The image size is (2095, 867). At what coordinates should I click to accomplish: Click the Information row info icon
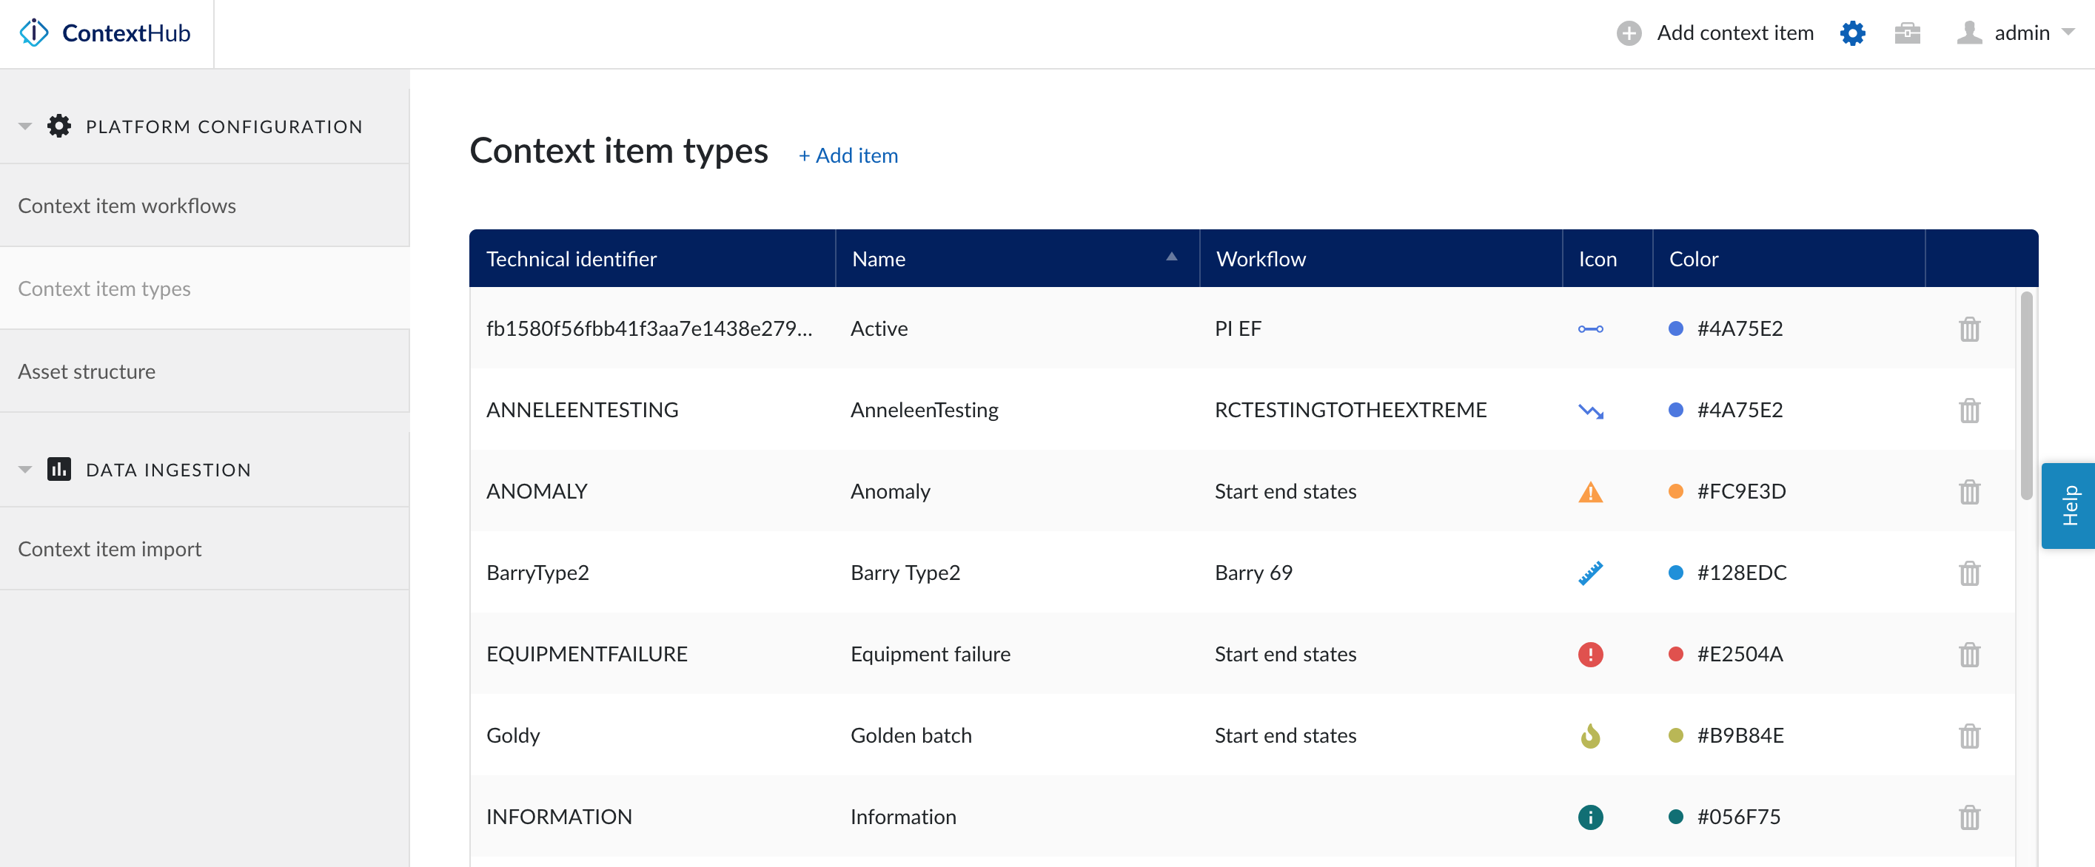pos(1590,817)
